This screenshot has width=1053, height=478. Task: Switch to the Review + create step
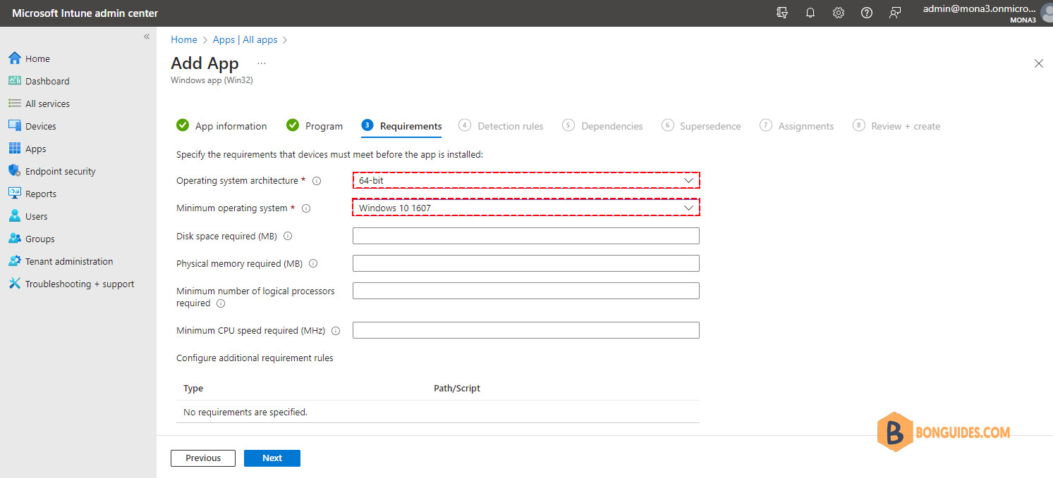point(896,126)
